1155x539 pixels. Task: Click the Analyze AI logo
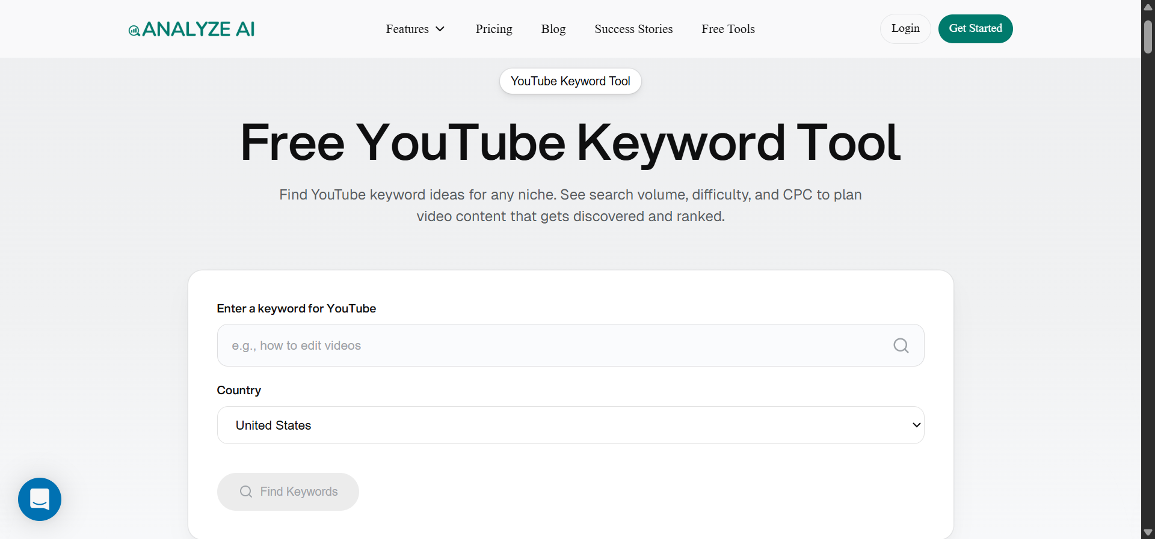click(191, 29)
